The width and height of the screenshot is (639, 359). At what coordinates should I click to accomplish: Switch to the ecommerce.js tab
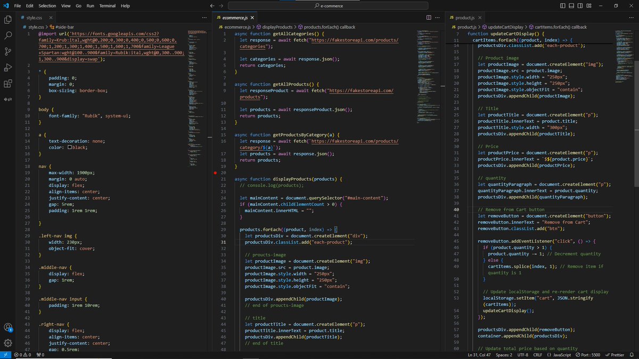pos(233,18)
